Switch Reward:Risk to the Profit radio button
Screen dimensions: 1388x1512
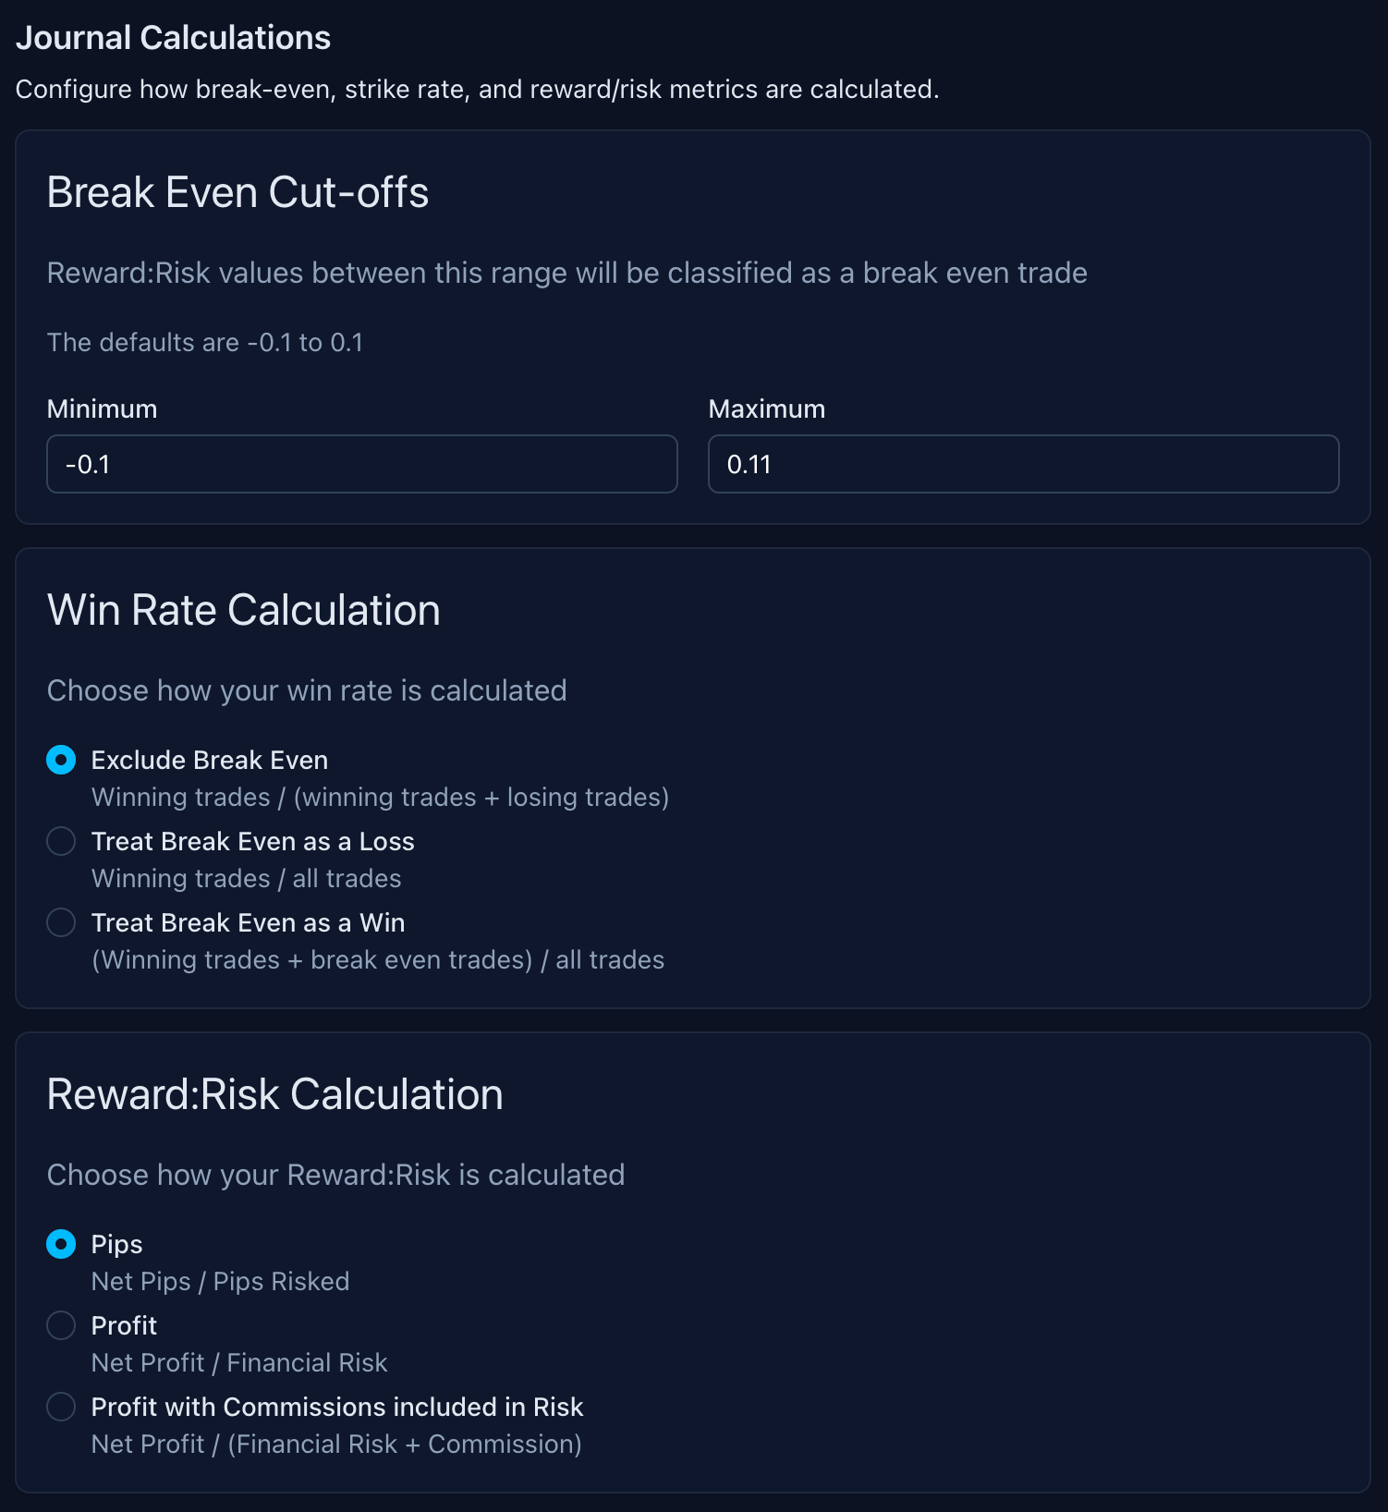click(61, 1326)
